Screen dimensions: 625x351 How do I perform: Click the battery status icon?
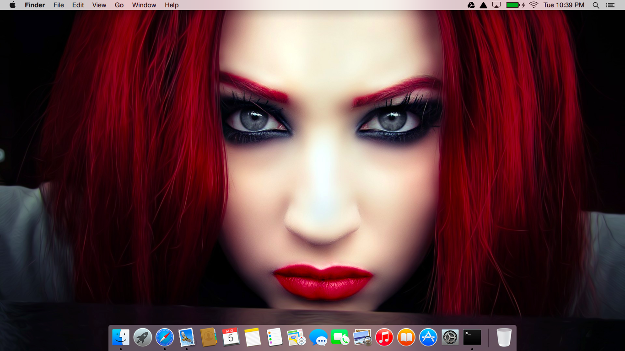515,5
